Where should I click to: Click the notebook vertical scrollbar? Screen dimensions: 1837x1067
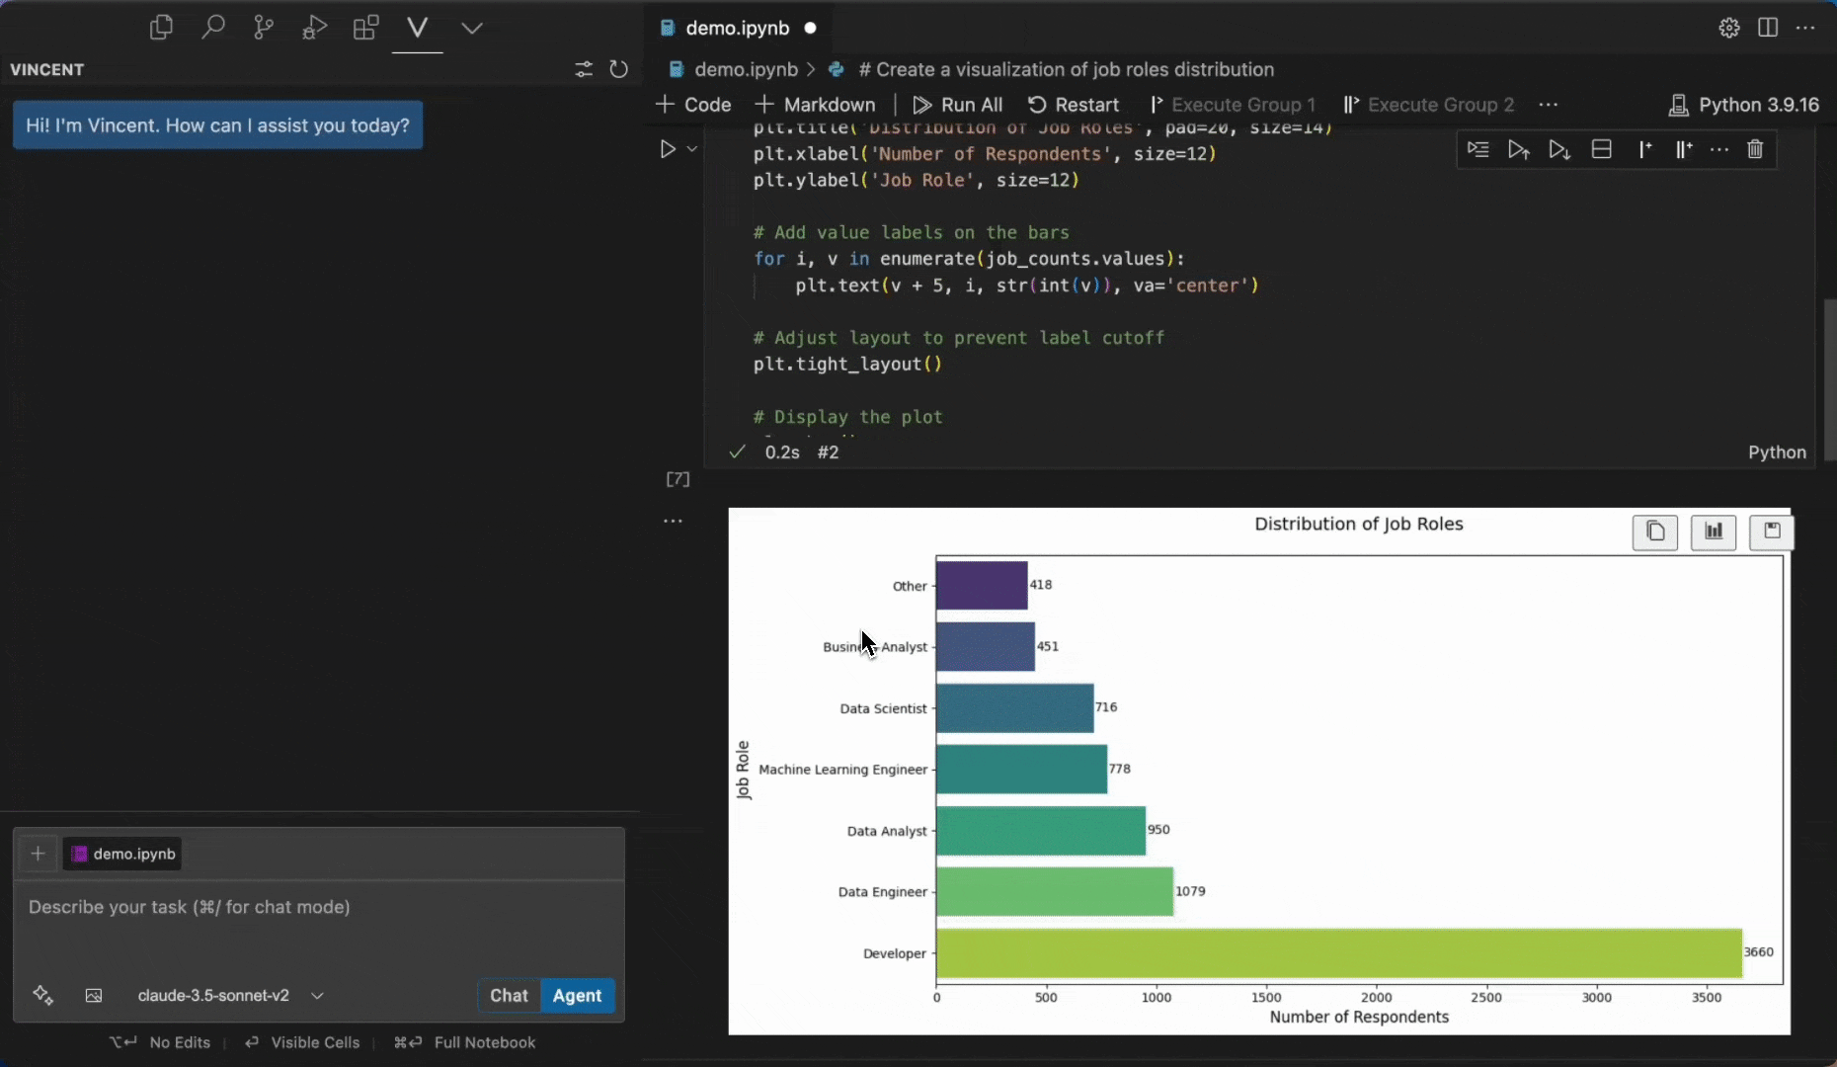[1828, 379]
